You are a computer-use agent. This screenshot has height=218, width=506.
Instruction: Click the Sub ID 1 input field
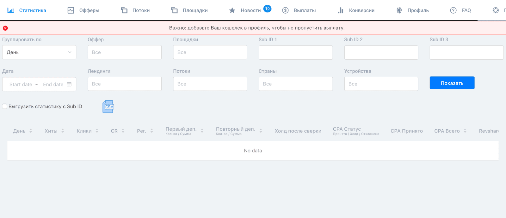tap(295, 52)
